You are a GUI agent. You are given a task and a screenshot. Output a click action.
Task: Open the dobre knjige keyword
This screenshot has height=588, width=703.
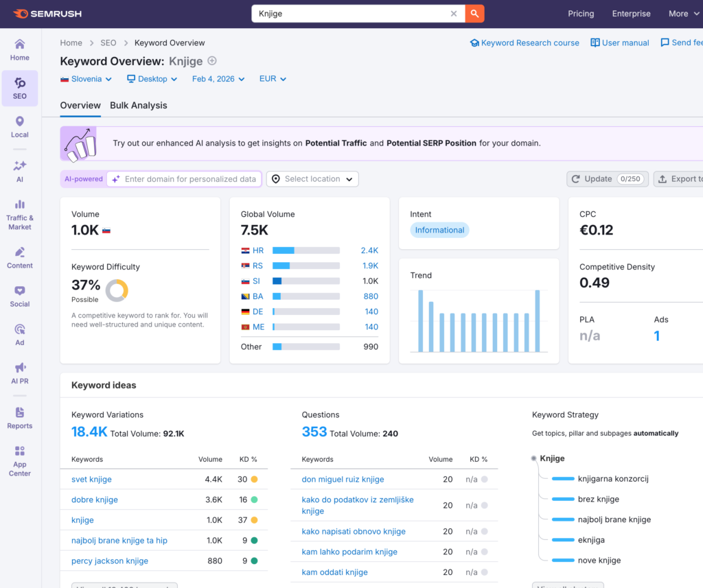95,499
